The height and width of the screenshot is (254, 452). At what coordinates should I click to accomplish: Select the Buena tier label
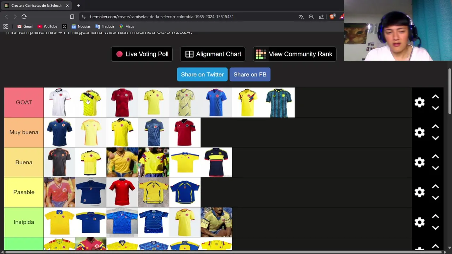(x=24, y=162)
